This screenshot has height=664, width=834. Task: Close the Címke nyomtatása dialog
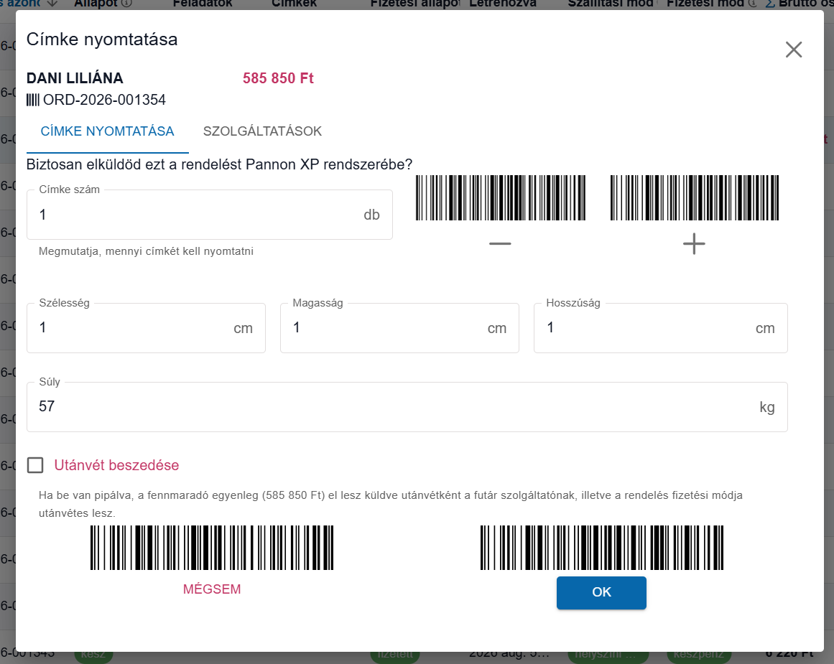point(794,50)
